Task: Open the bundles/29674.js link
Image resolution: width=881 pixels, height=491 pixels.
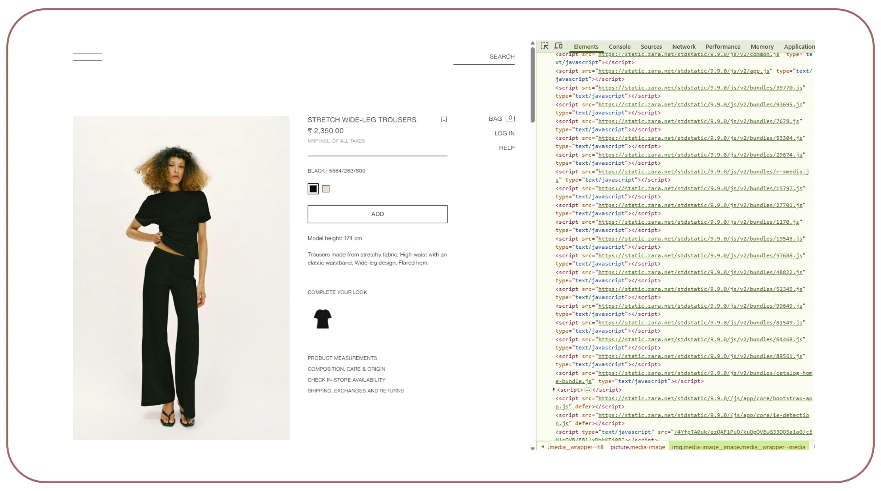Action: [x=700, y=155]
